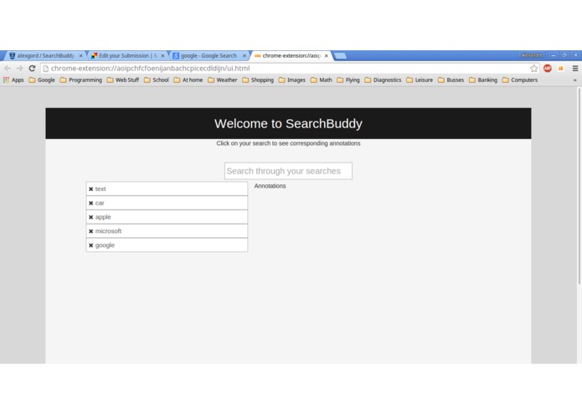This screenshot has height=414, width=582.
Task: Minimize the Chrome window
Action: click(553, 55)
